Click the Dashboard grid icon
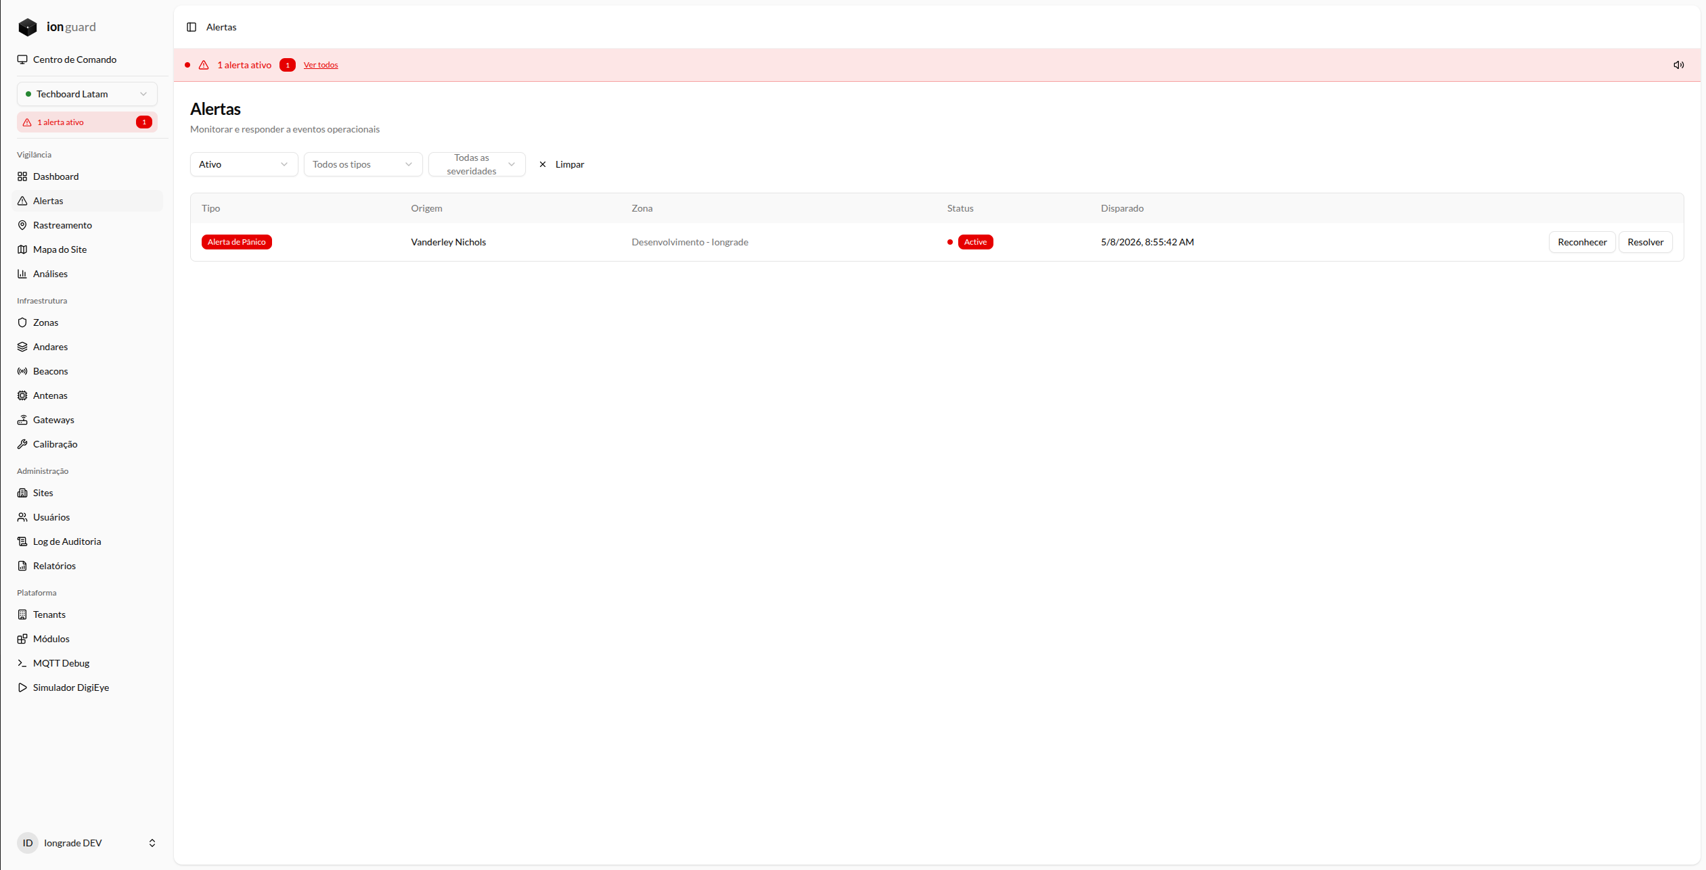This screenshot has height=870, width=1706. [22, 176]
